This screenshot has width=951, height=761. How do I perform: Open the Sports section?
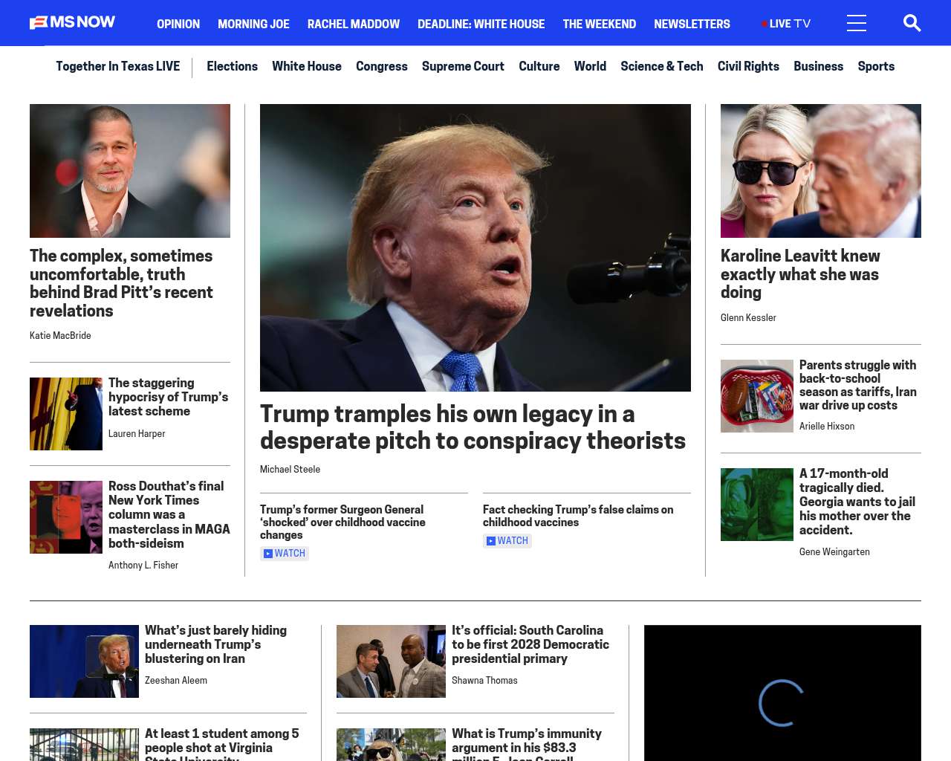pos(876,66)
